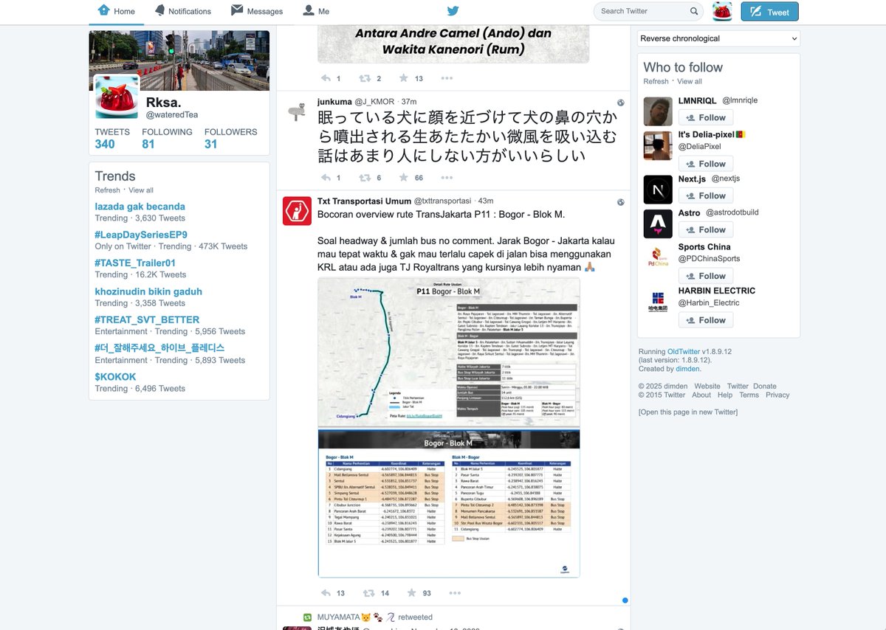Open the Reverse chronological dropdown
Screen dimensions: 886x630
(x=719, y=38)
